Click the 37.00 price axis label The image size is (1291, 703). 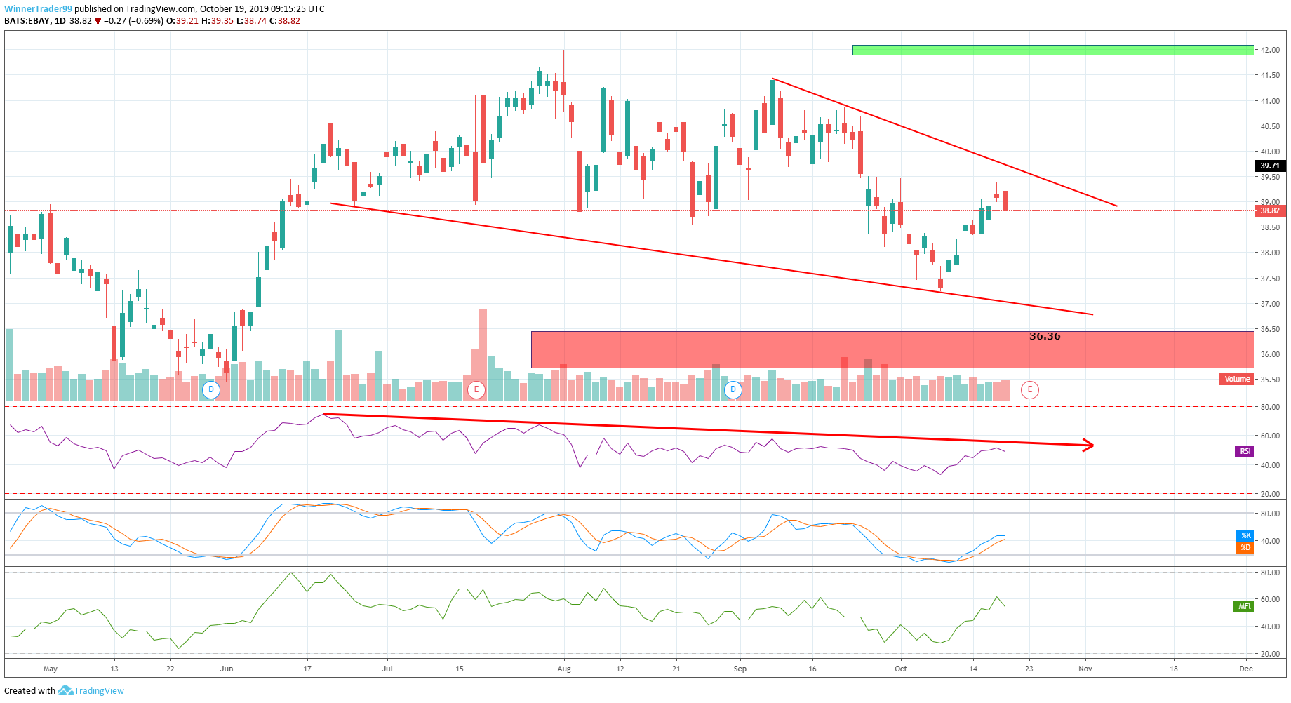click(1270, 304)
